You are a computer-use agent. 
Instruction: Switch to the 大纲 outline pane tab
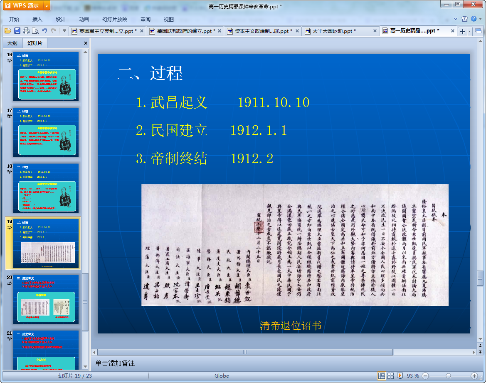pos(12,43)
